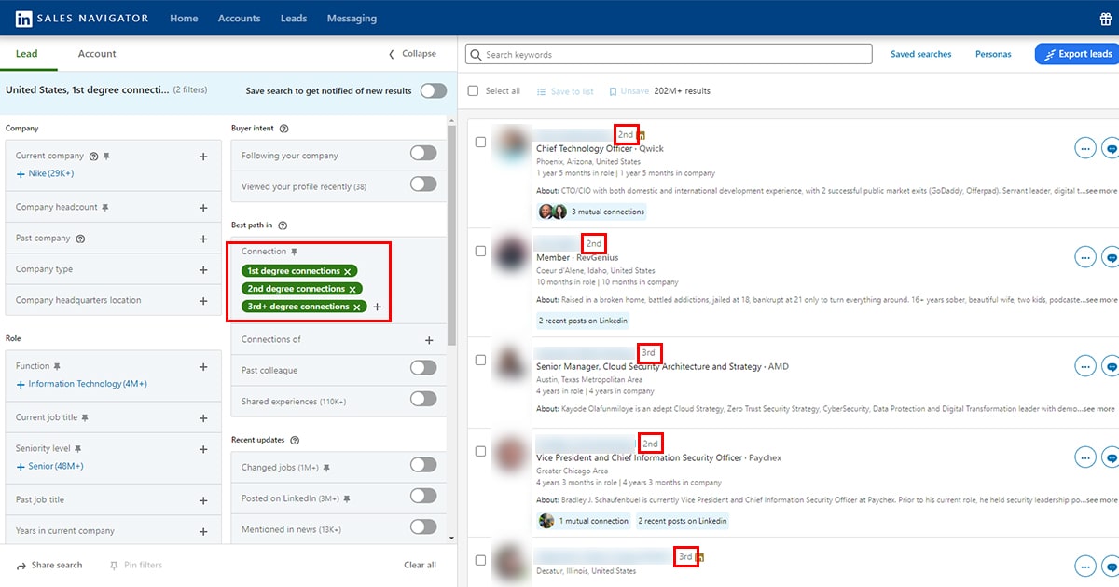Open Saved searches link
This screenshot has height=587, width=1119.
[920, 54]
